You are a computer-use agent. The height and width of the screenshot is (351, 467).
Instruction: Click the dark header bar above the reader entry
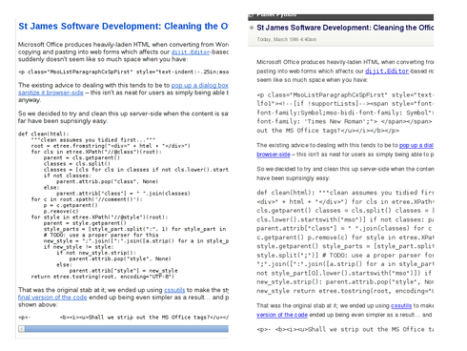[340, 17]
